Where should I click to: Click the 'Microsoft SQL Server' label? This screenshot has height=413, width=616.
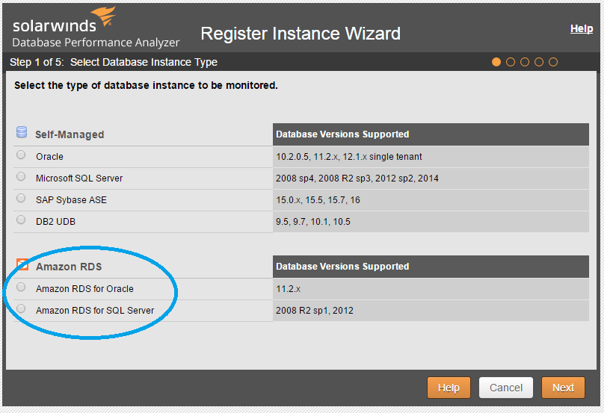click(79, 178)
